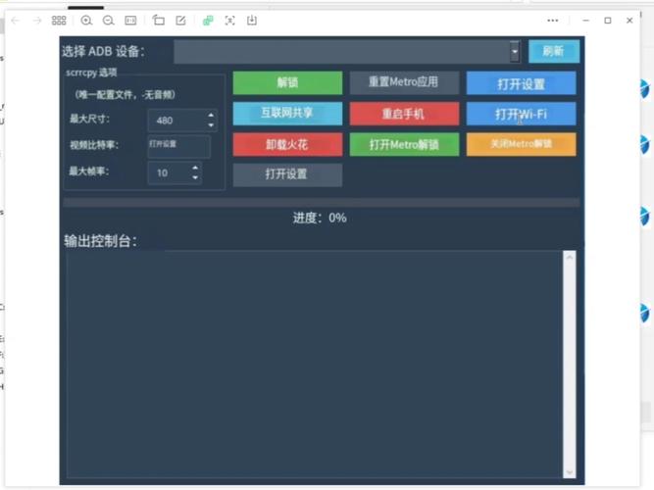Open the thumbnail grid view icon
654x490 pixels.
[x=59, y=20]
